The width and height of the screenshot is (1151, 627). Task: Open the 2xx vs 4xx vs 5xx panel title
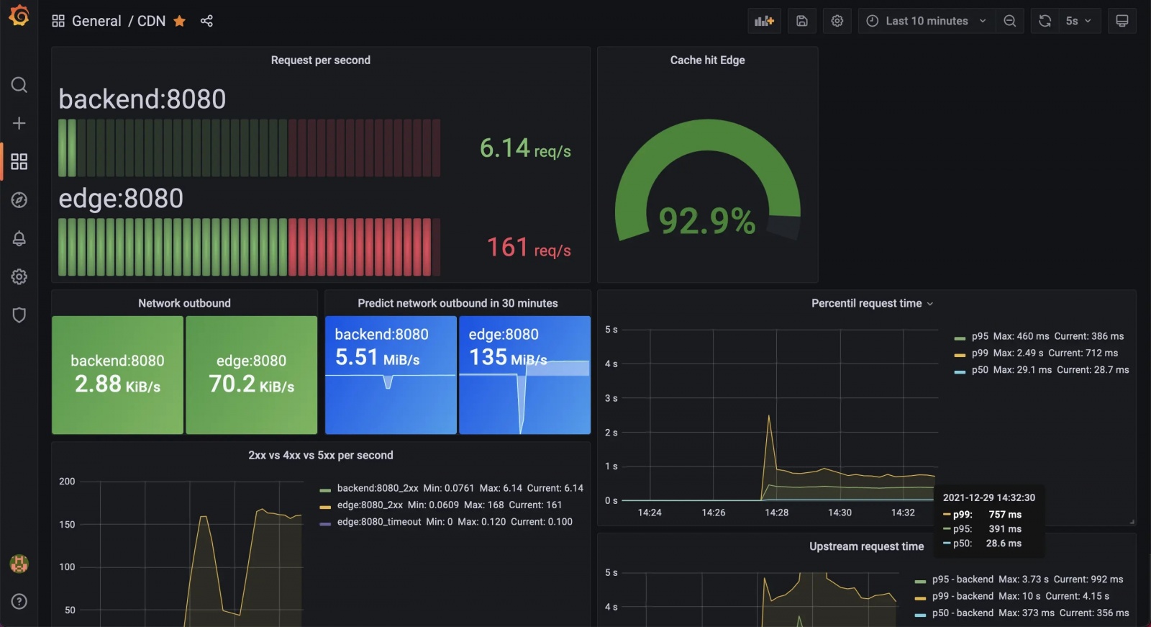coord(321,456)
